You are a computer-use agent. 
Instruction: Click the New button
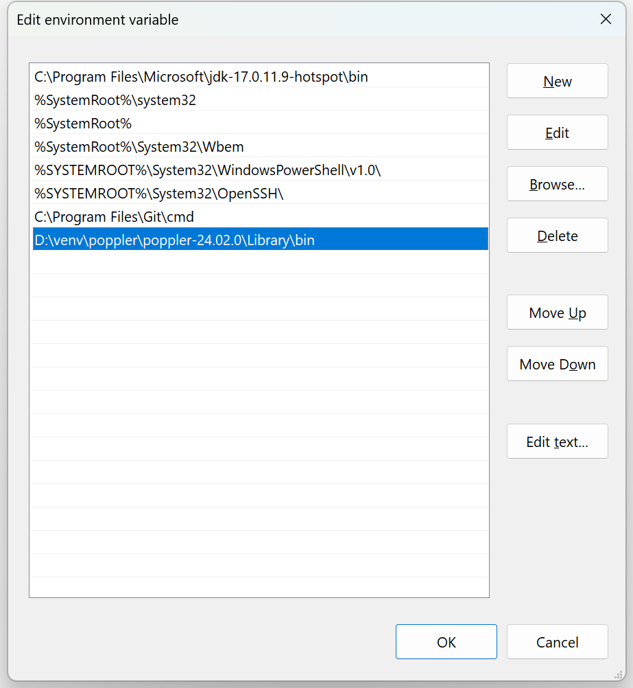(x=557, y=82)
